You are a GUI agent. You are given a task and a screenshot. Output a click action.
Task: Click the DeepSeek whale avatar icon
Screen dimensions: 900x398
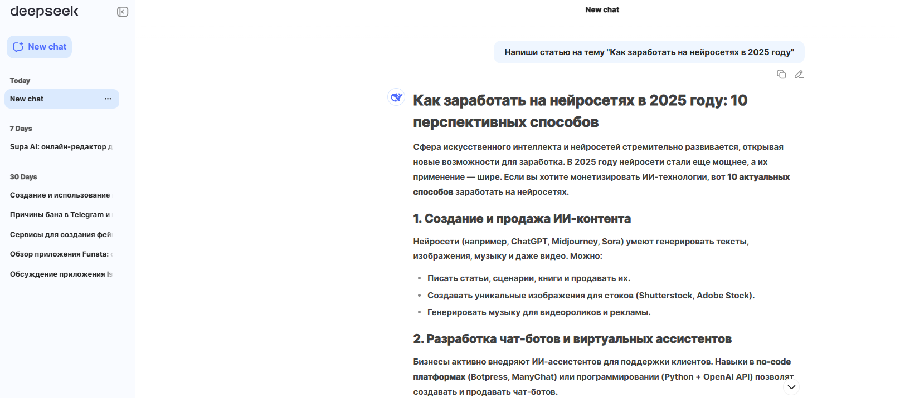pyautogui.click(x=396, y=97)
